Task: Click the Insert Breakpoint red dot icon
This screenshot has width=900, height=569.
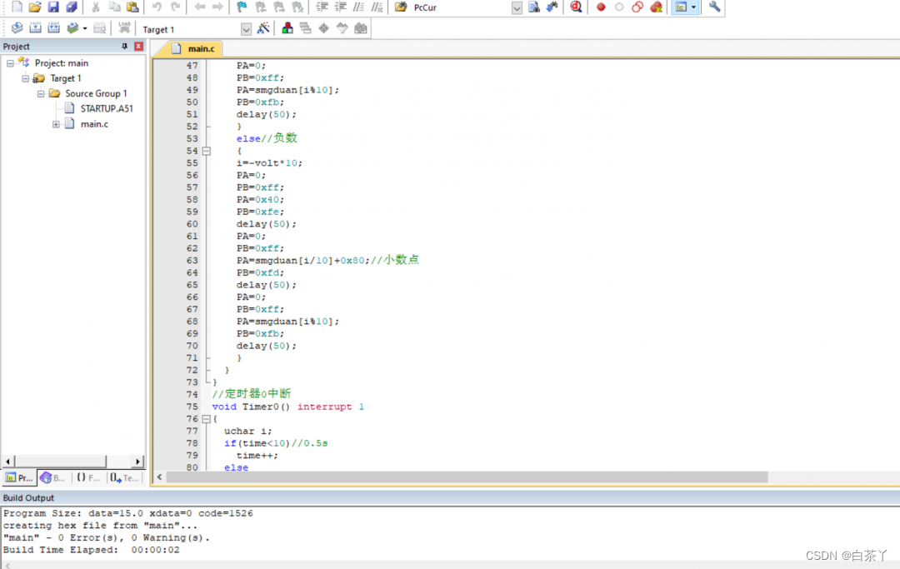Action: 601,7
